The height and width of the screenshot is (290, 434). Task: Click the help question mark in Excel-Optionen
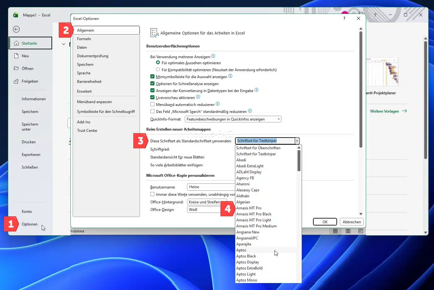point(344,19)
